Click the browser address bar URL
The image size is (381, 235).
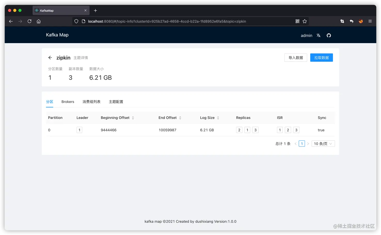(x=167, y=21)
